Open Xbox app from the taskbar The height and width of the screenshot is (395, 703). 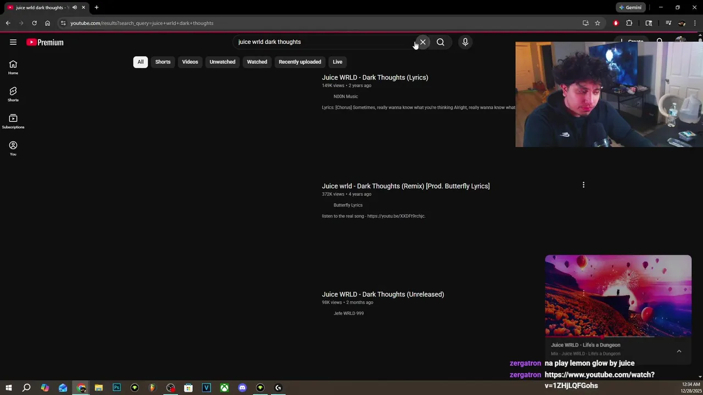pos(225,388)
